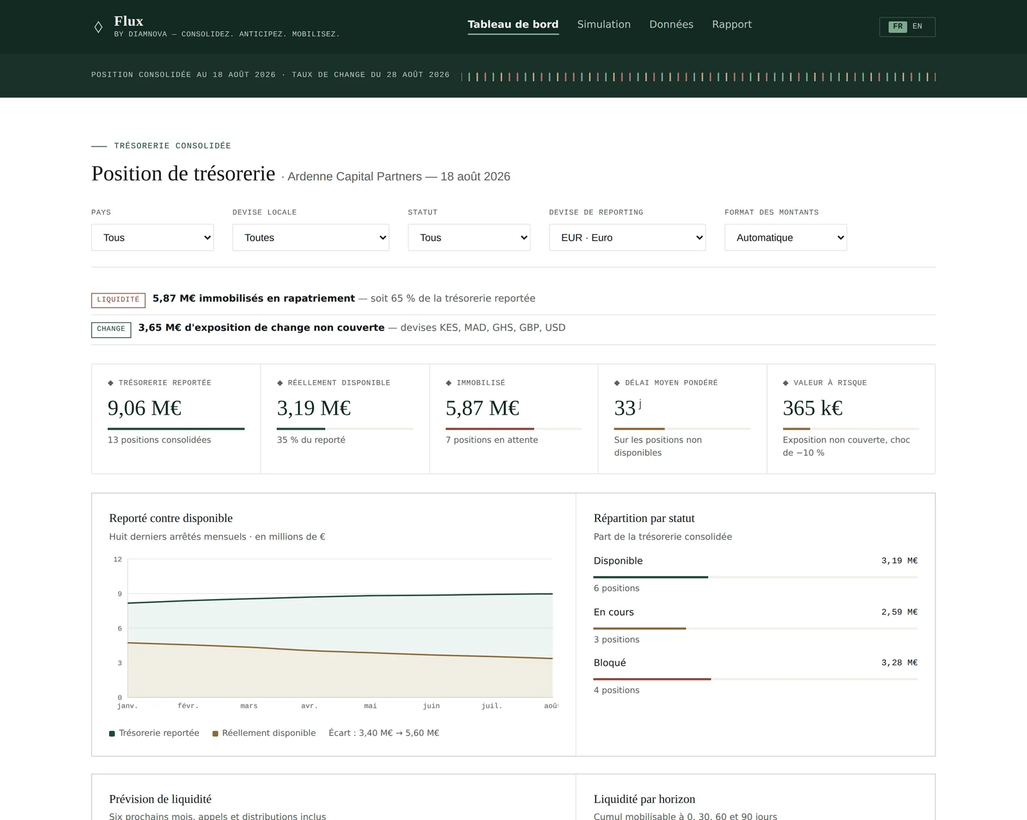
Task: Click the CHANGE alert badge
Action: (111, 329)
